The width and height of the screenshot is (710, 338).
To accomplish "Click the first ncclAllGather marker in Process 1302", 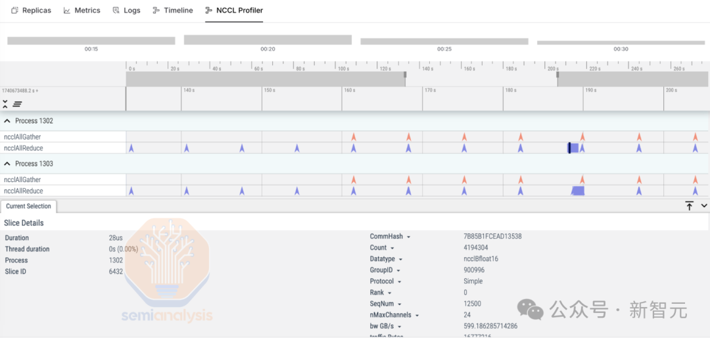I will click(354, 136).
